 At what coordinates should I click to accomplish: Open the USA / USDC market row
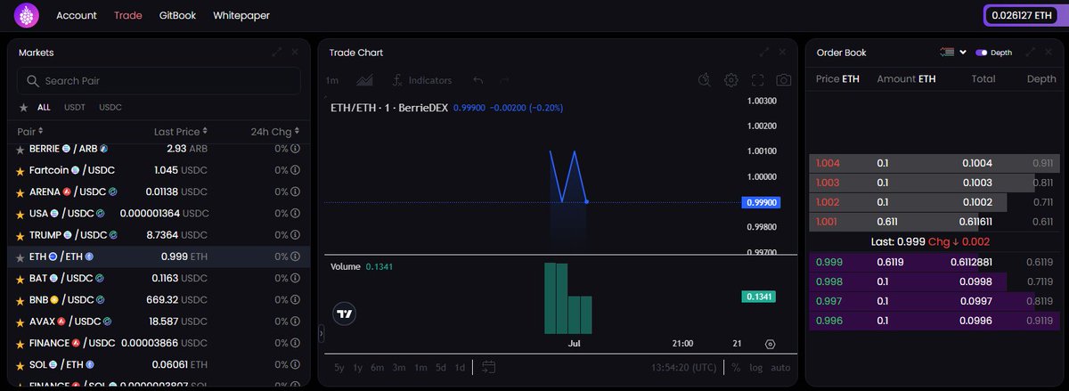159,214
